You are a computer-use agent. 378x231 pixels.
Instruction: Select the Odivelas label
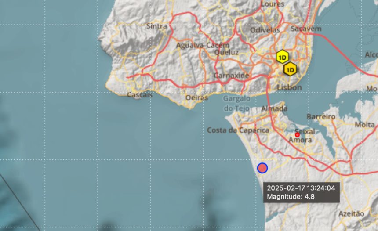[x=265, y=30]
